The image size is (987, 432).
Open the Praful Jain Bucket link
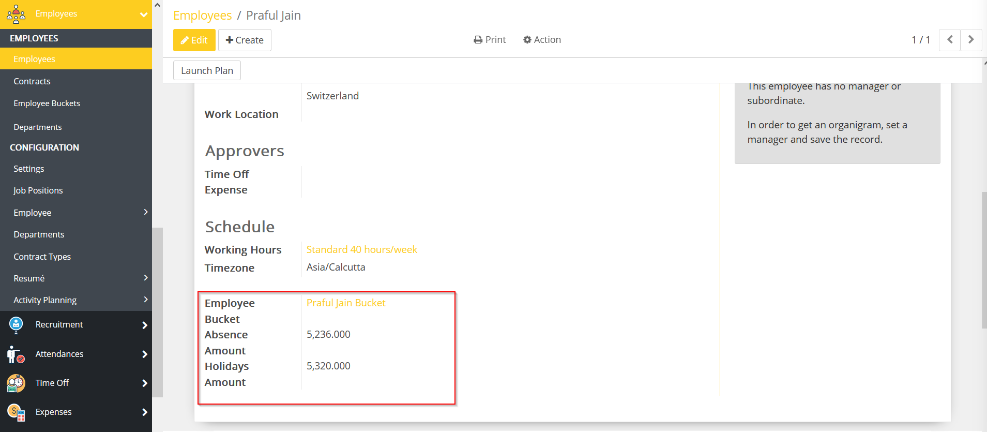[x=346, y=303]
